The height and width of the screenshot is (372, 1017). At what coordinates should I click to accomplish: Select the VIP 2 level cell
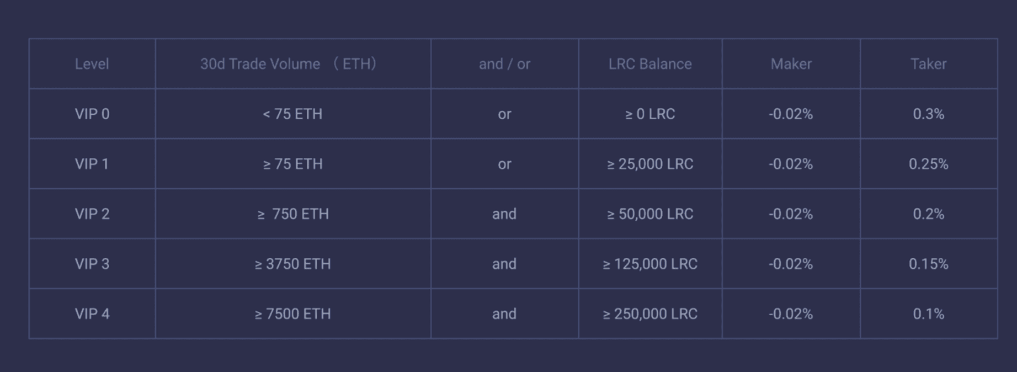(92, 214)
